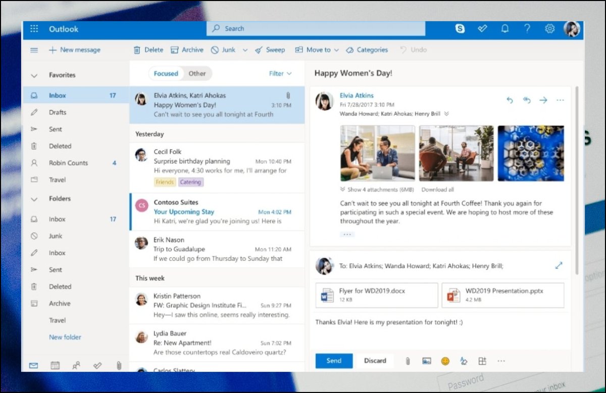Switch to the Other inbox toggle
The height and width of the screenshot is (393, 606).
pyautogui.click(x=197, y=73)
